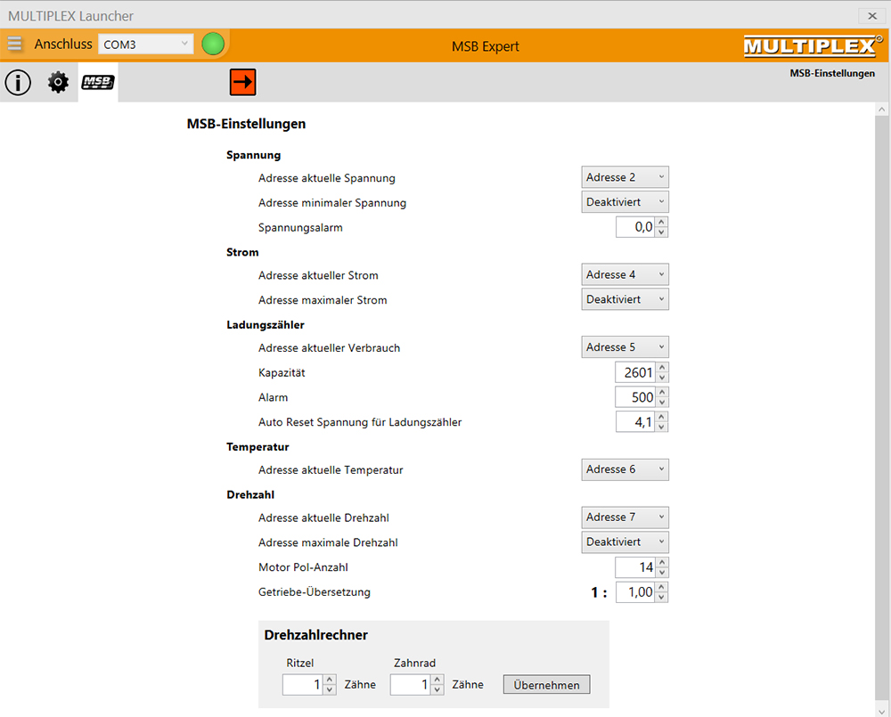The image size is (891, 717).
Task: Select Adresse 5 dropdown for aktueller Verbrauch
Action: click(x=625, y=346)
